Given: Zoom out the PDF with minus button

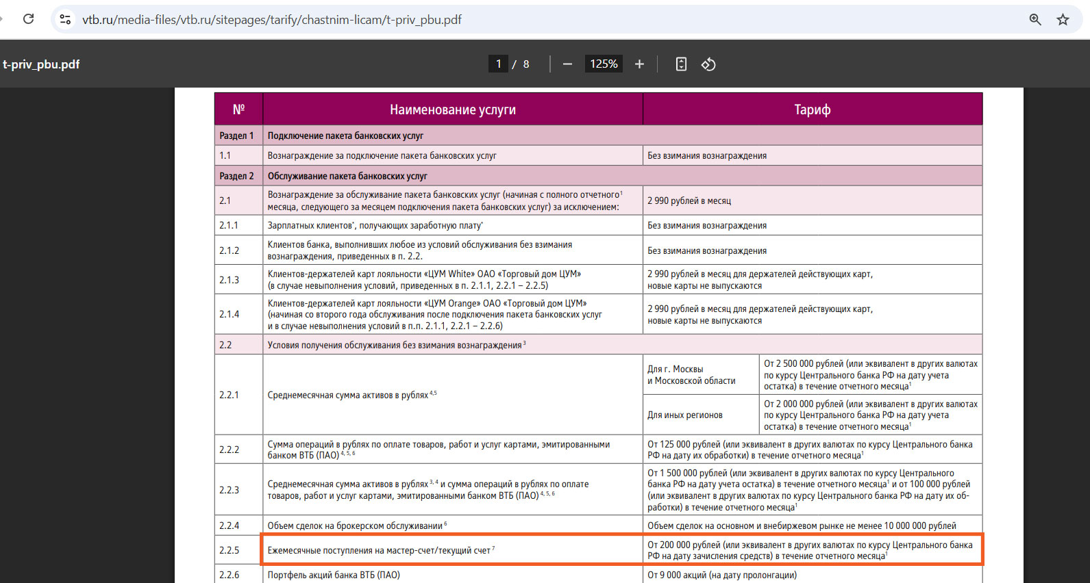Looking at the screenshot, I should (567, 64).
